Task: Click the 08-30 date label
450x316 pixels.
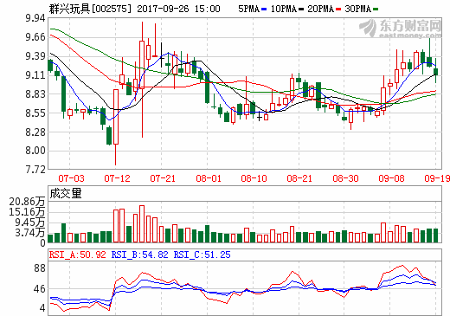Action: click(345, 178)
